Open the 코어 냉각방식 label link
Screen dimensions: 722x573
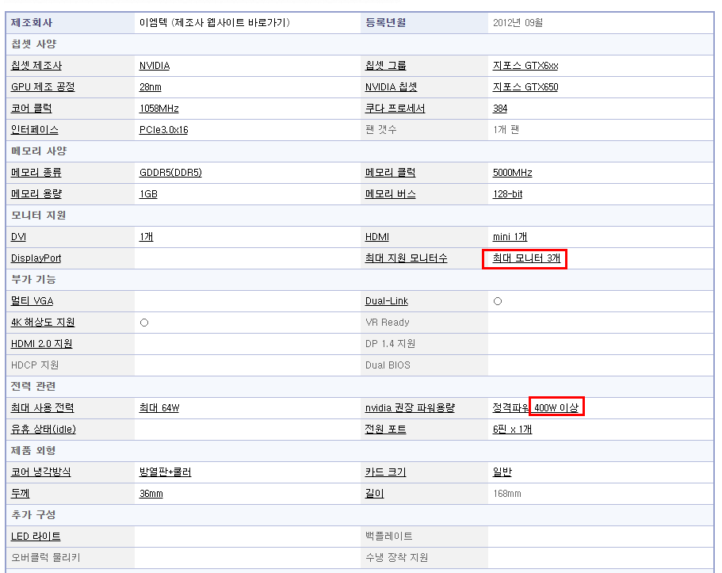41,472
